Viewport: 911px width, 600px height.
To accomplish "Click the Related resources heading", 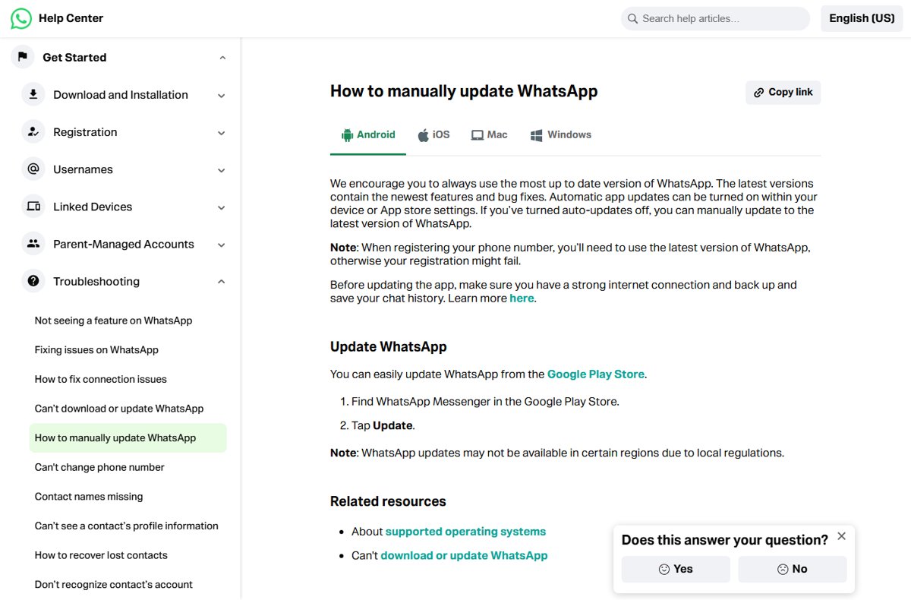I will (388, 501).
